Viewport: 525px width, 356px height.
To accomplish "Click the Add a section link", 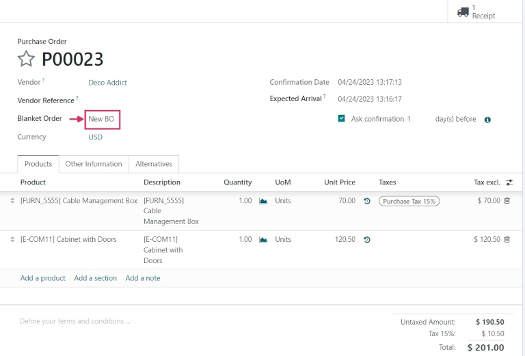I will tap(95, 278).
